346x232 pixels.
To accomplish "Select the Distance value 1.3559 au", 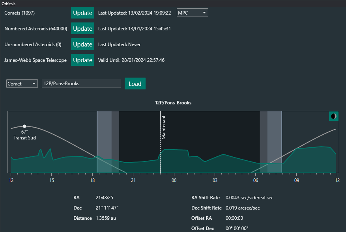I will [106, 218].
